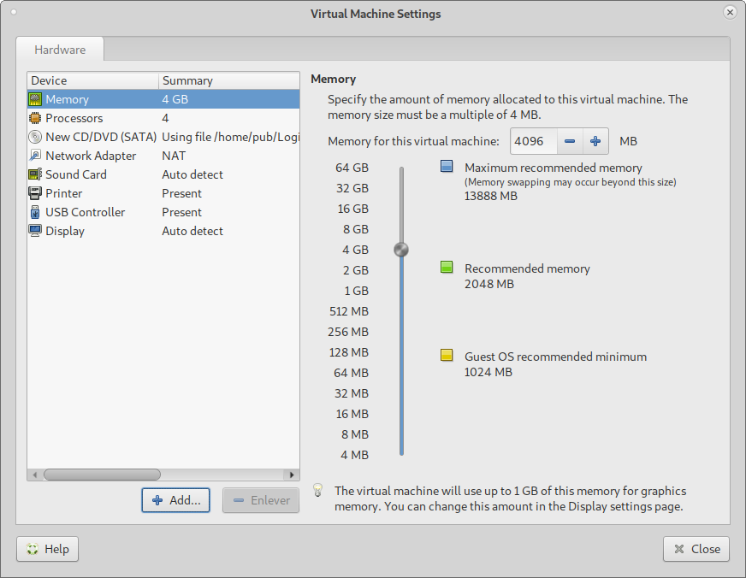Switch to the Hardware tab
Image resolution: width=746 pixels, height=578 pixels.
[60, 50]
